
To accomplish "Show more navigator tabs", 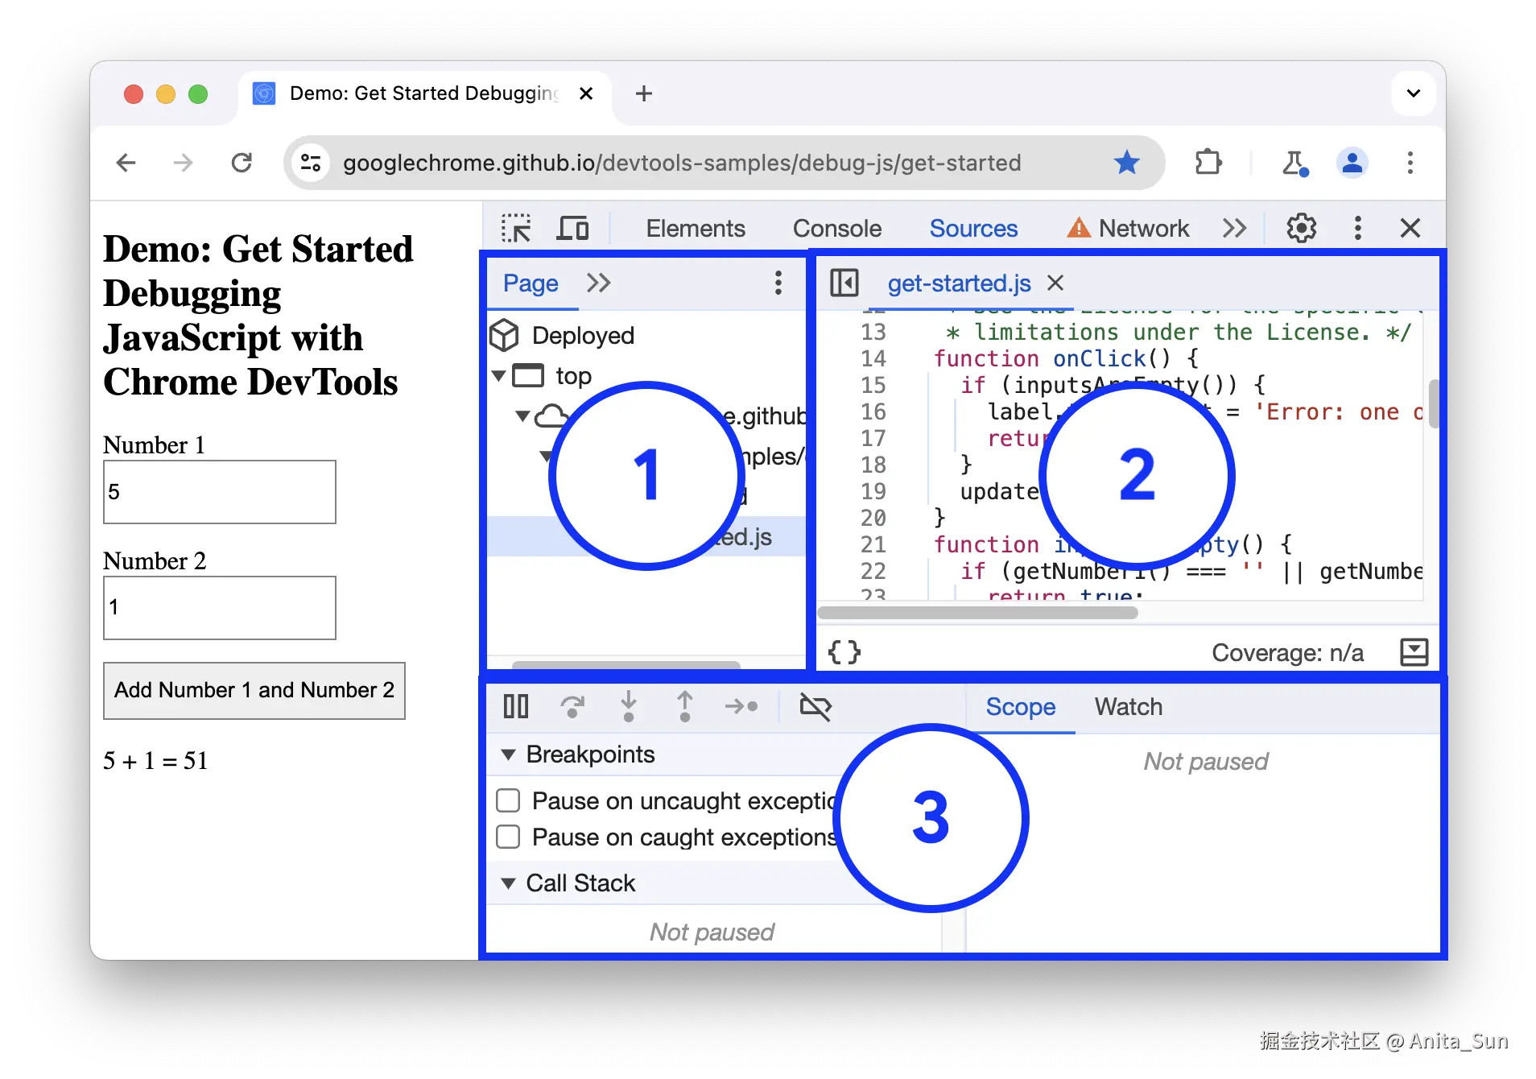I will (598, 283).
